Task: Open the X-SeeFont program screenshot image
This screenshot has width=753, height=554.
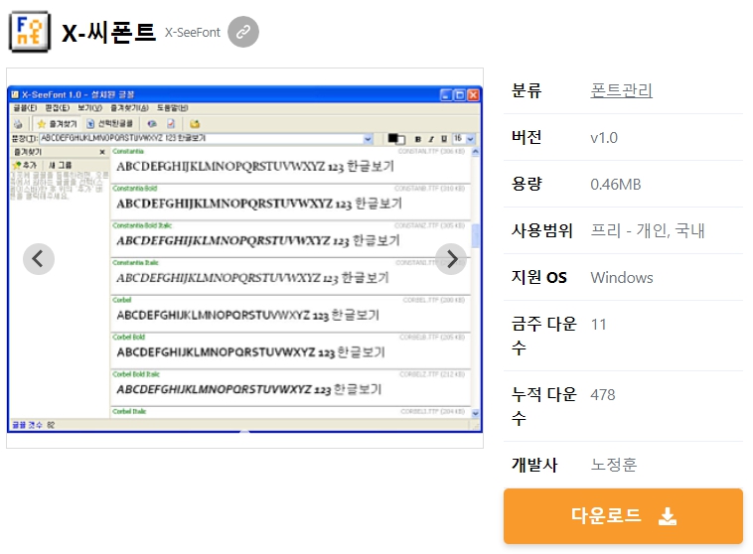Action: [x=245, y=259]
